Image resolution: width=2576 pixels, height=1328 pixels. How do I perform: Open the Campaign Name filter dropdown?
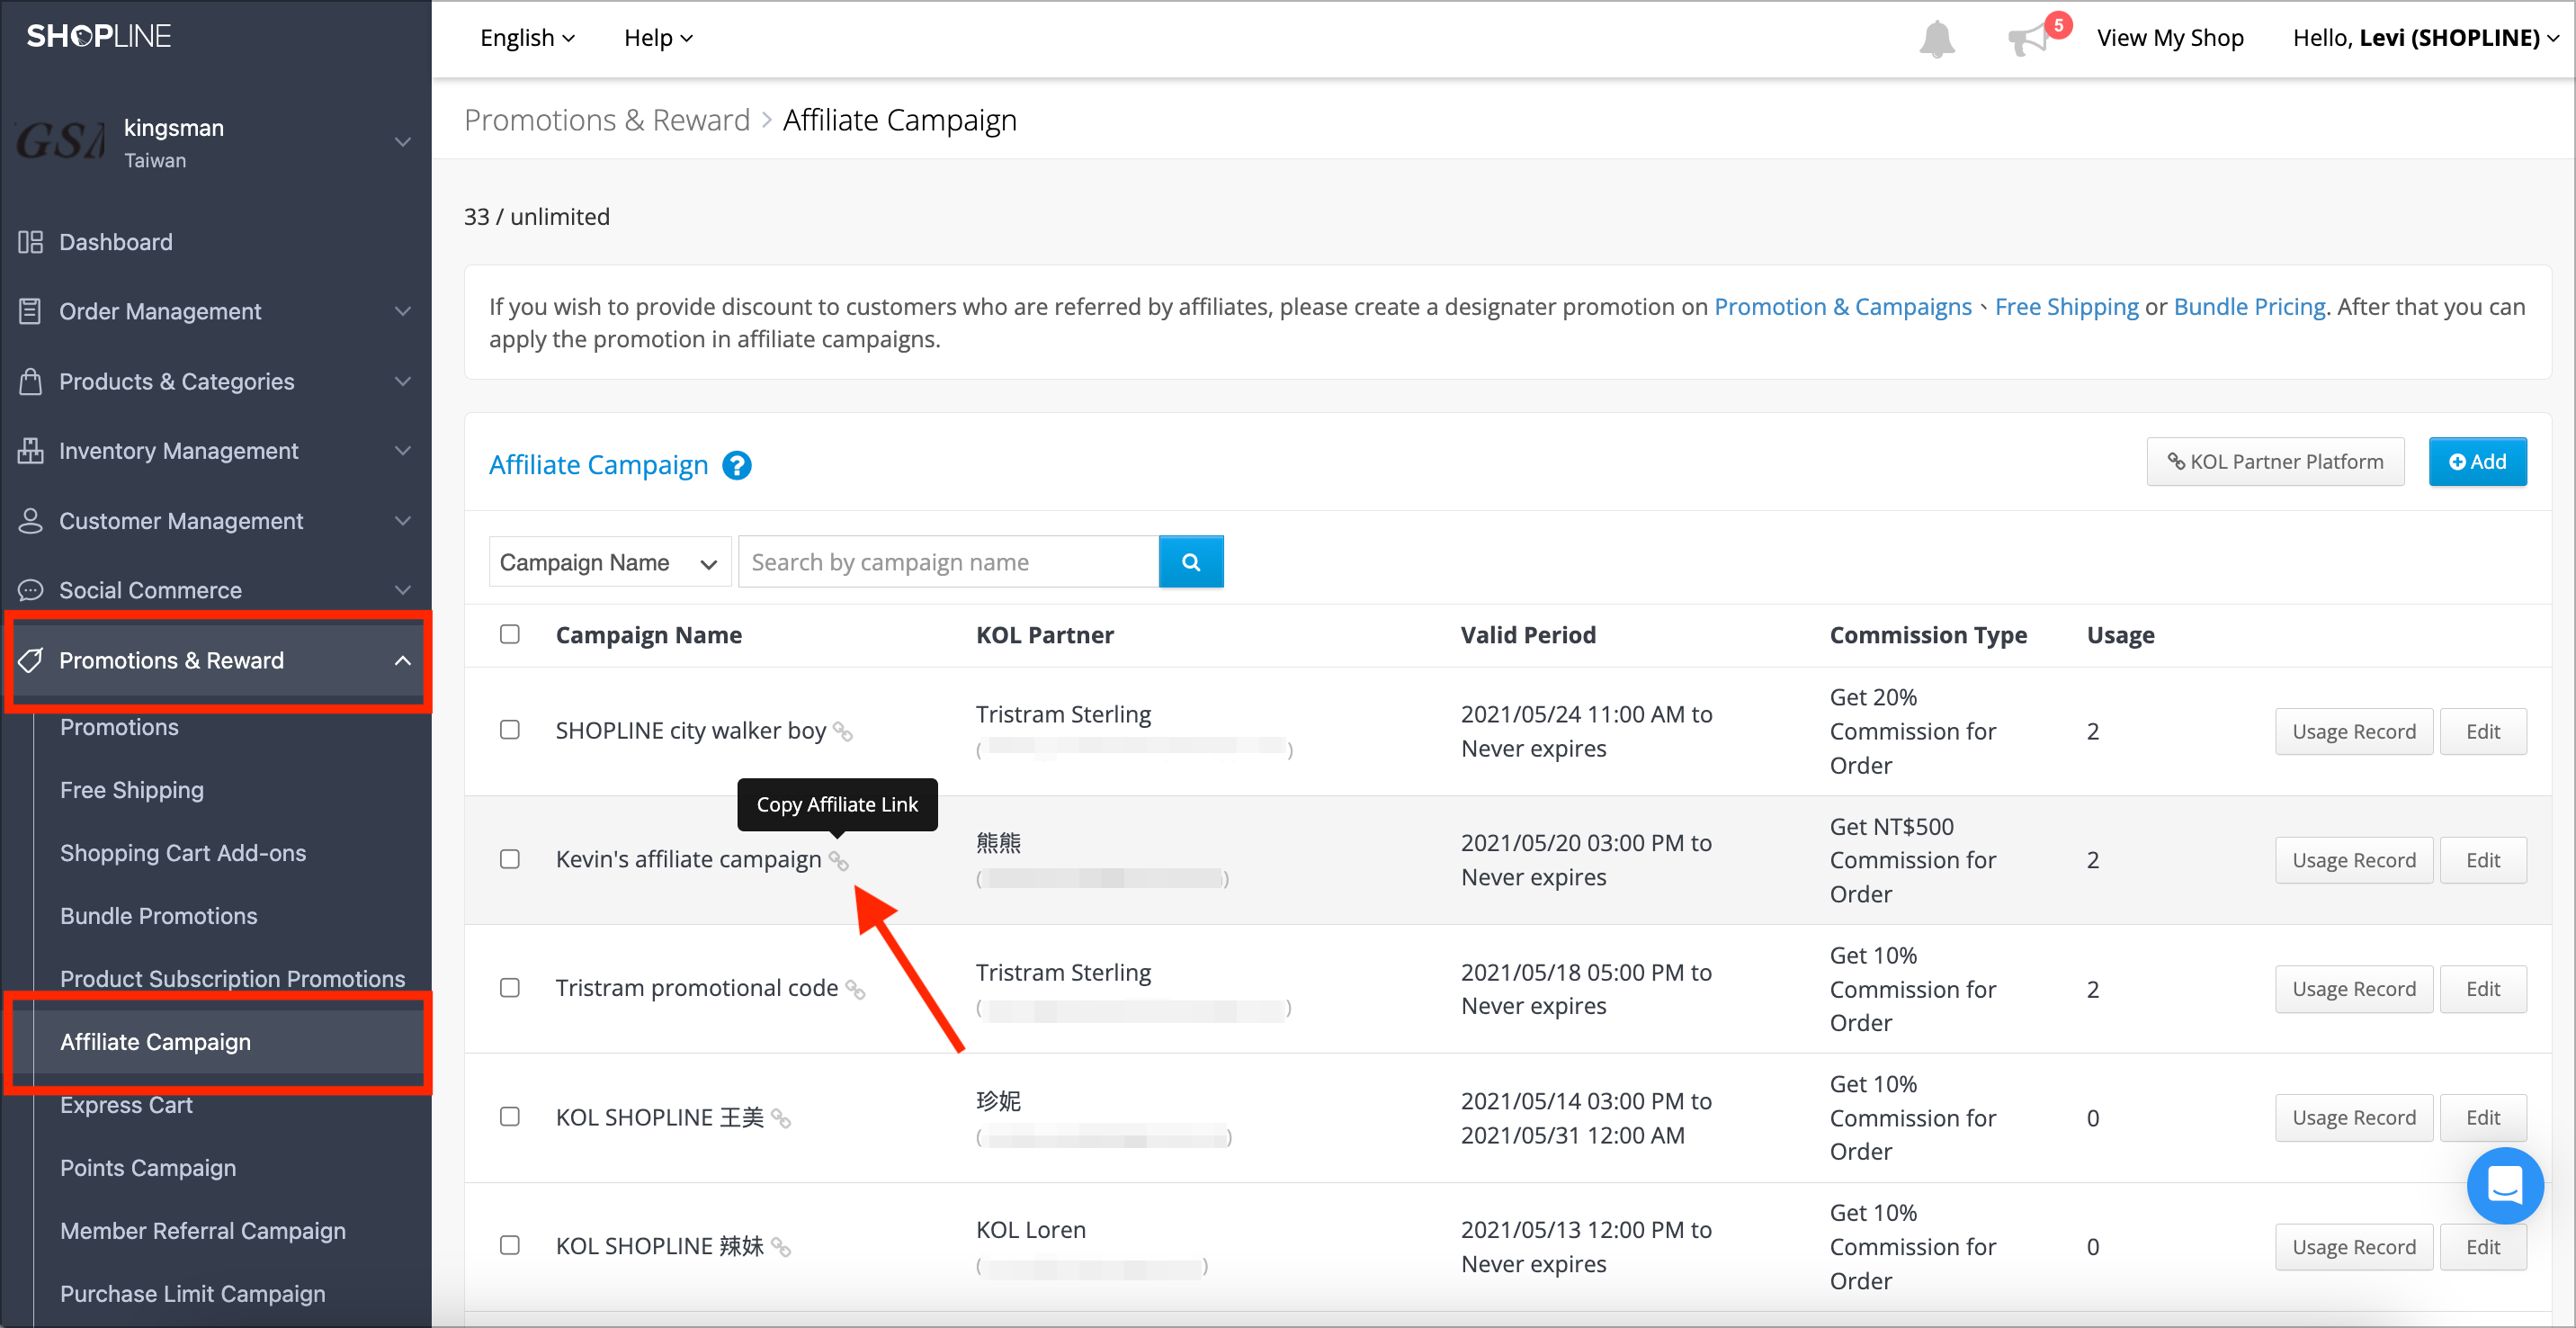(610, 562)
